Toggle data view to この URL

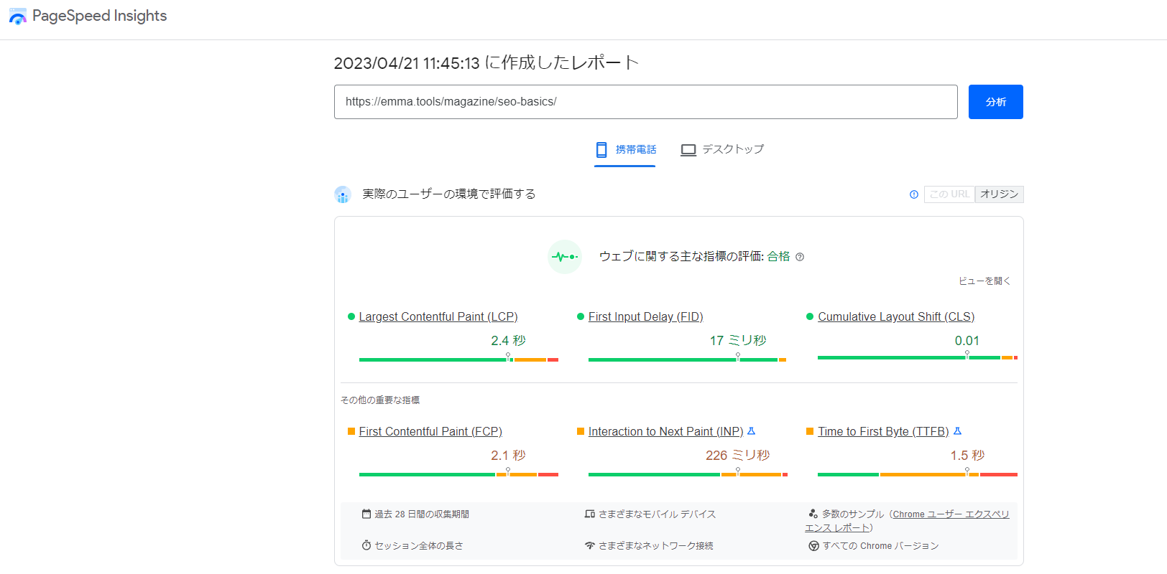pos(949,194)
